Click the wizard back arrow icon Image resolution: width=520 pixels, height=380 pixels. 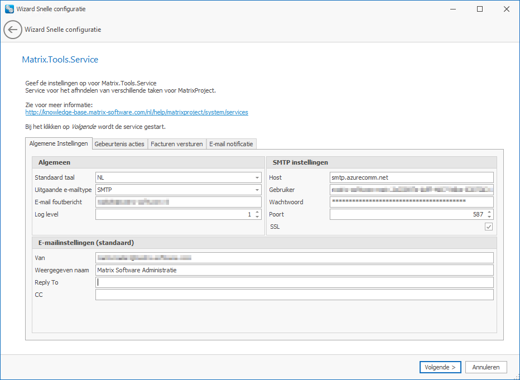click(x=12, y=30)
